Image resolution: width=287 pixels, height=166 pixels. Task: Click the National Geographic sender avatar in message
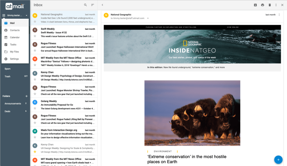click(106, 15)
